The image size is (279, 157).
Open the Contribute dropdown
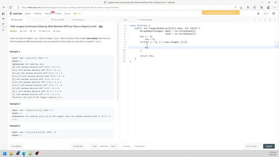click(x=140, y=147)
